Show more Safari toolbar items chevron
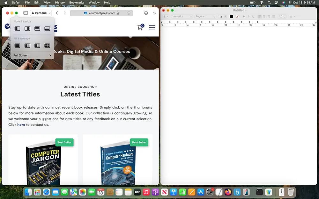Viewport: 319px width, 199px height. (x=154, y=13)
